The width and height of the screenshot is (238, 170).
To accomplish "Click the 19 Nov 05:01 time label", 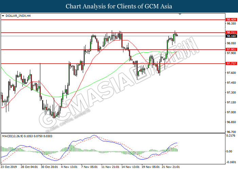I will [x=151, y=167].
